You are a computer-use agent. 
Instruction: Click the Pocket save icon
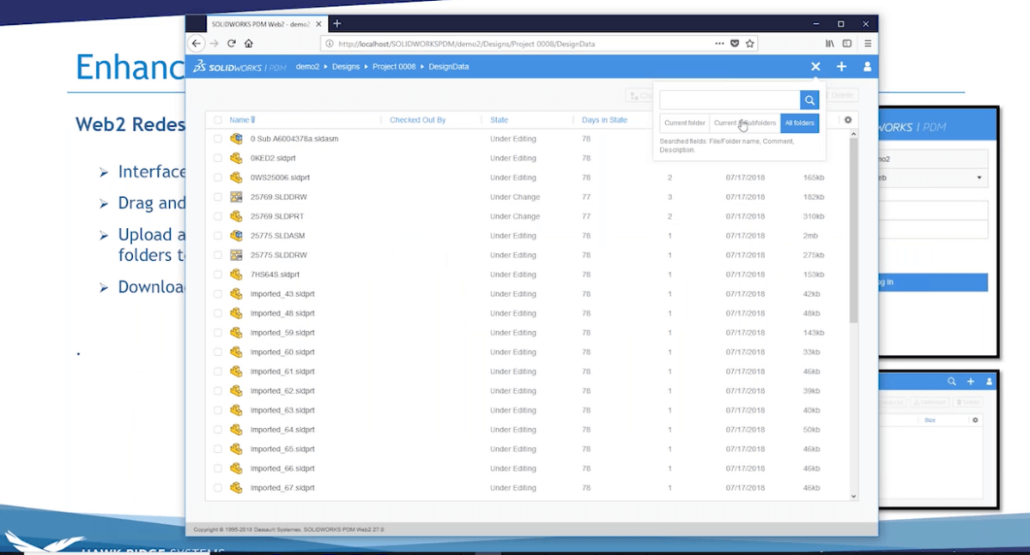click(735, 43)
